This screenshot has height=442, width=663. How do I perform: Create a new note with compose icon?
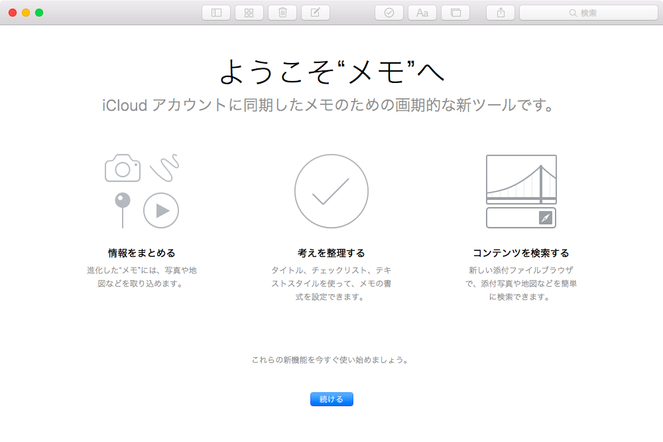[316, 13]
